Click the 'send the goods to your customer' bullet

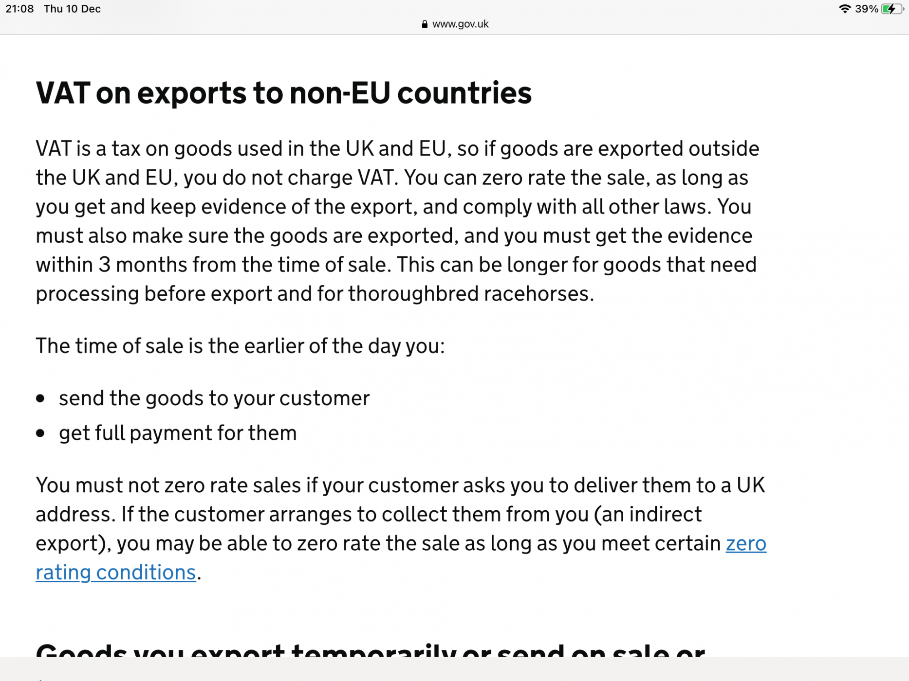pyautogui.click(x=214, y=398)
